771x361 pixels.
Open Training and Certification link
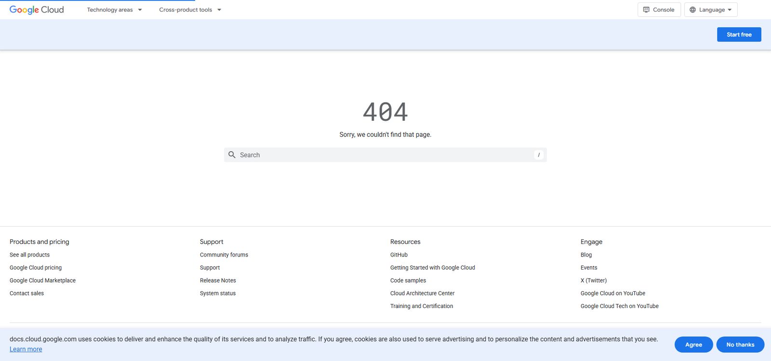(x=422, y=306)
